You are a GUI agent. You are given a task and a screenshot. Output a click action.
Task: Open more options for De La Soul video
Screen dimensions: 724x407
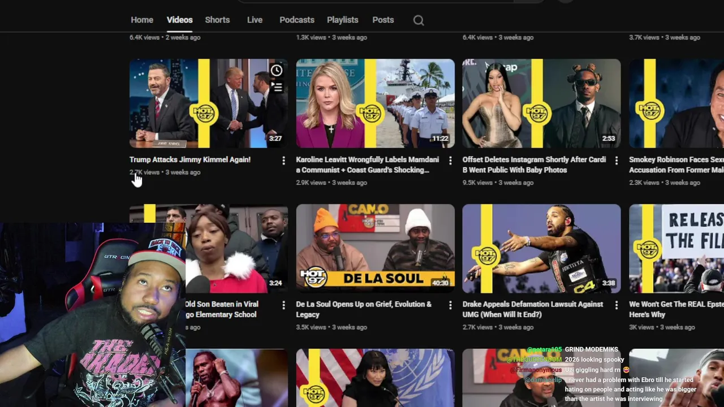[x=450, y=305]
